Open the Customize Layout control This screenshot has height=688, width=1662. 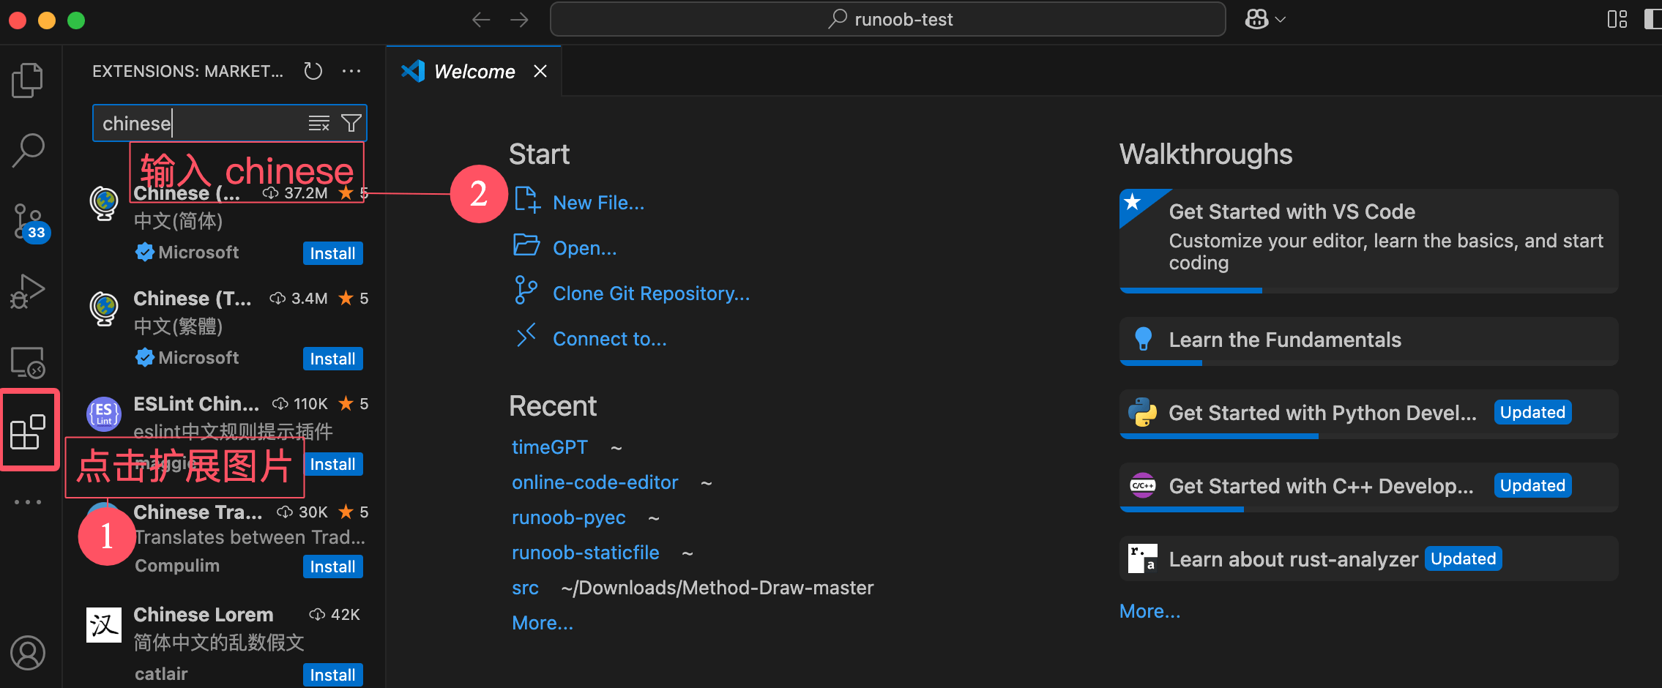[x=1617, y=20]
